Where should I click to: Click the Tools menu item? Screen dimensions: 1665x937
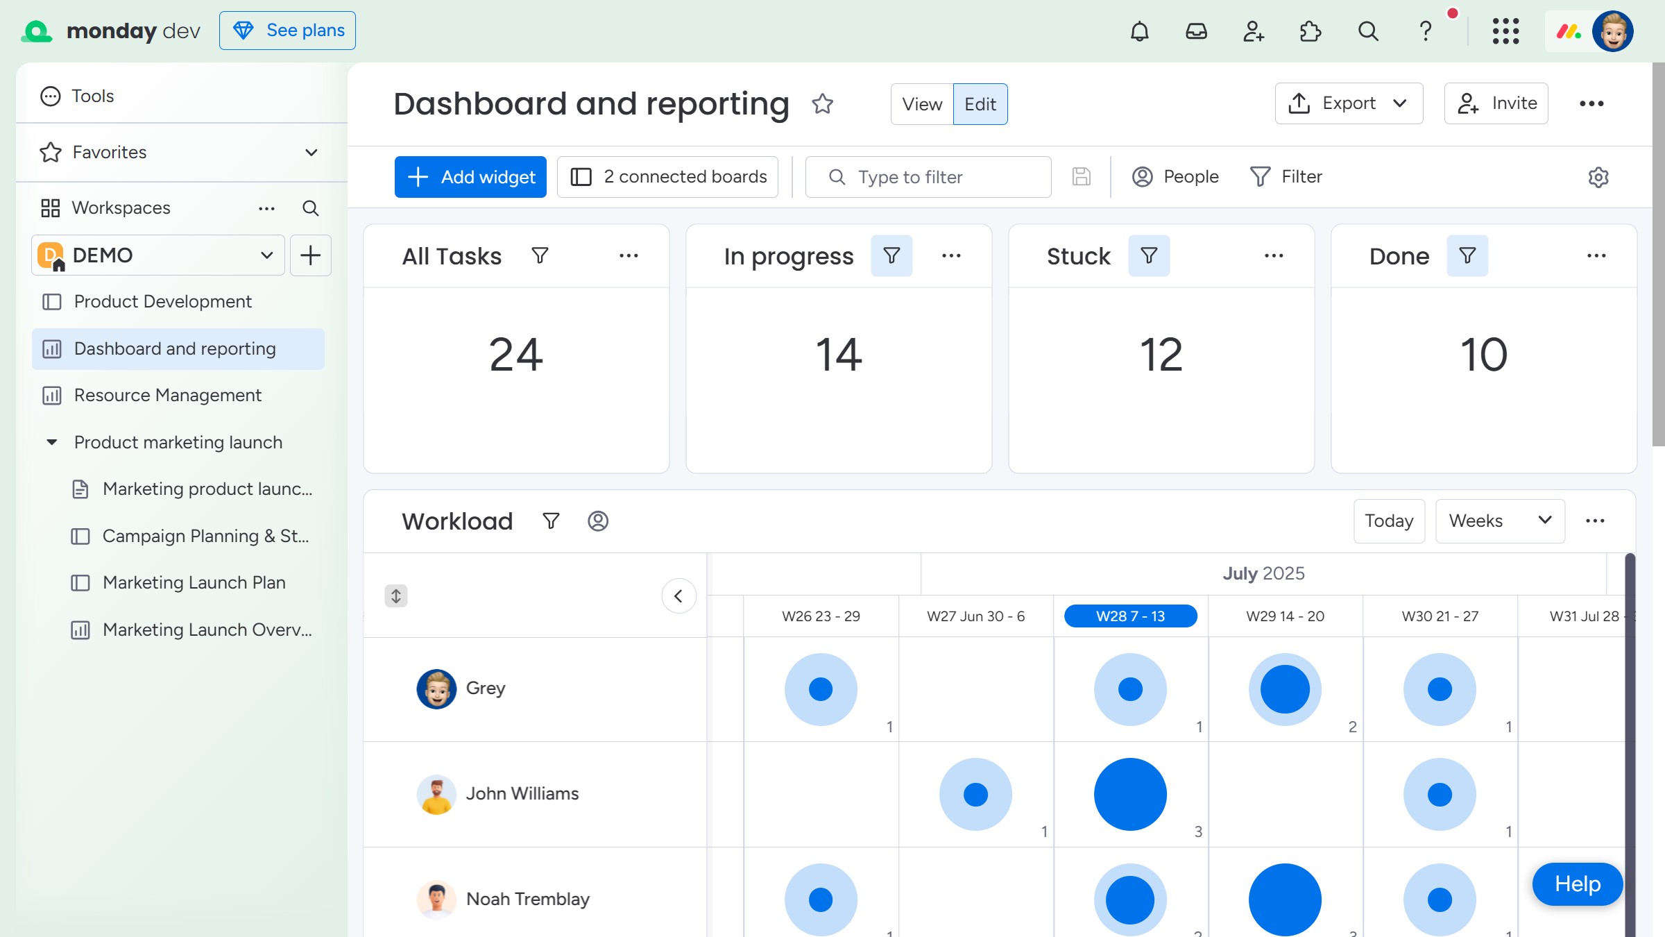coord(78,96)
